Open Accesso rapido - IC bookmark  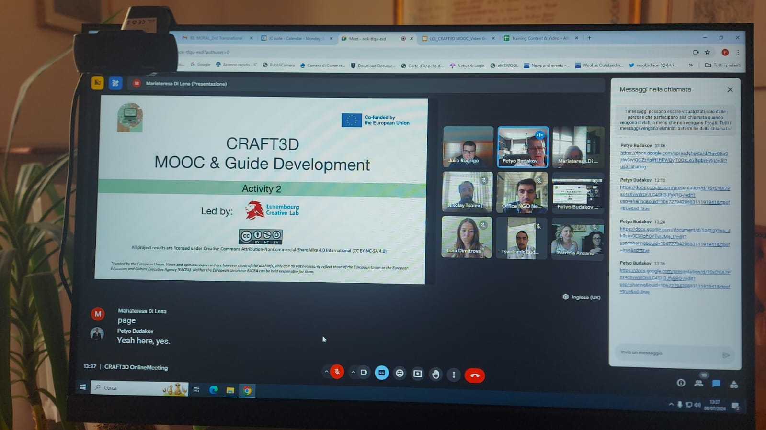coord(236,65)
